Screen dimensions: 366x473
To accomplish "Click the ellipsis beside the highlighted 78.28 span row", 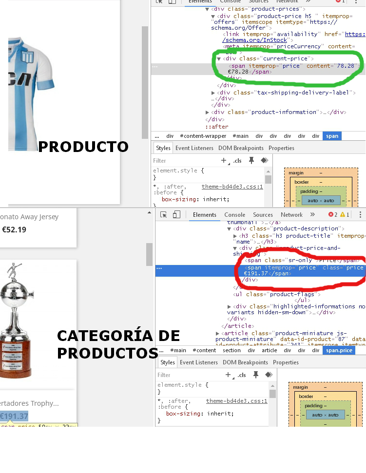I will coord(155,66).
